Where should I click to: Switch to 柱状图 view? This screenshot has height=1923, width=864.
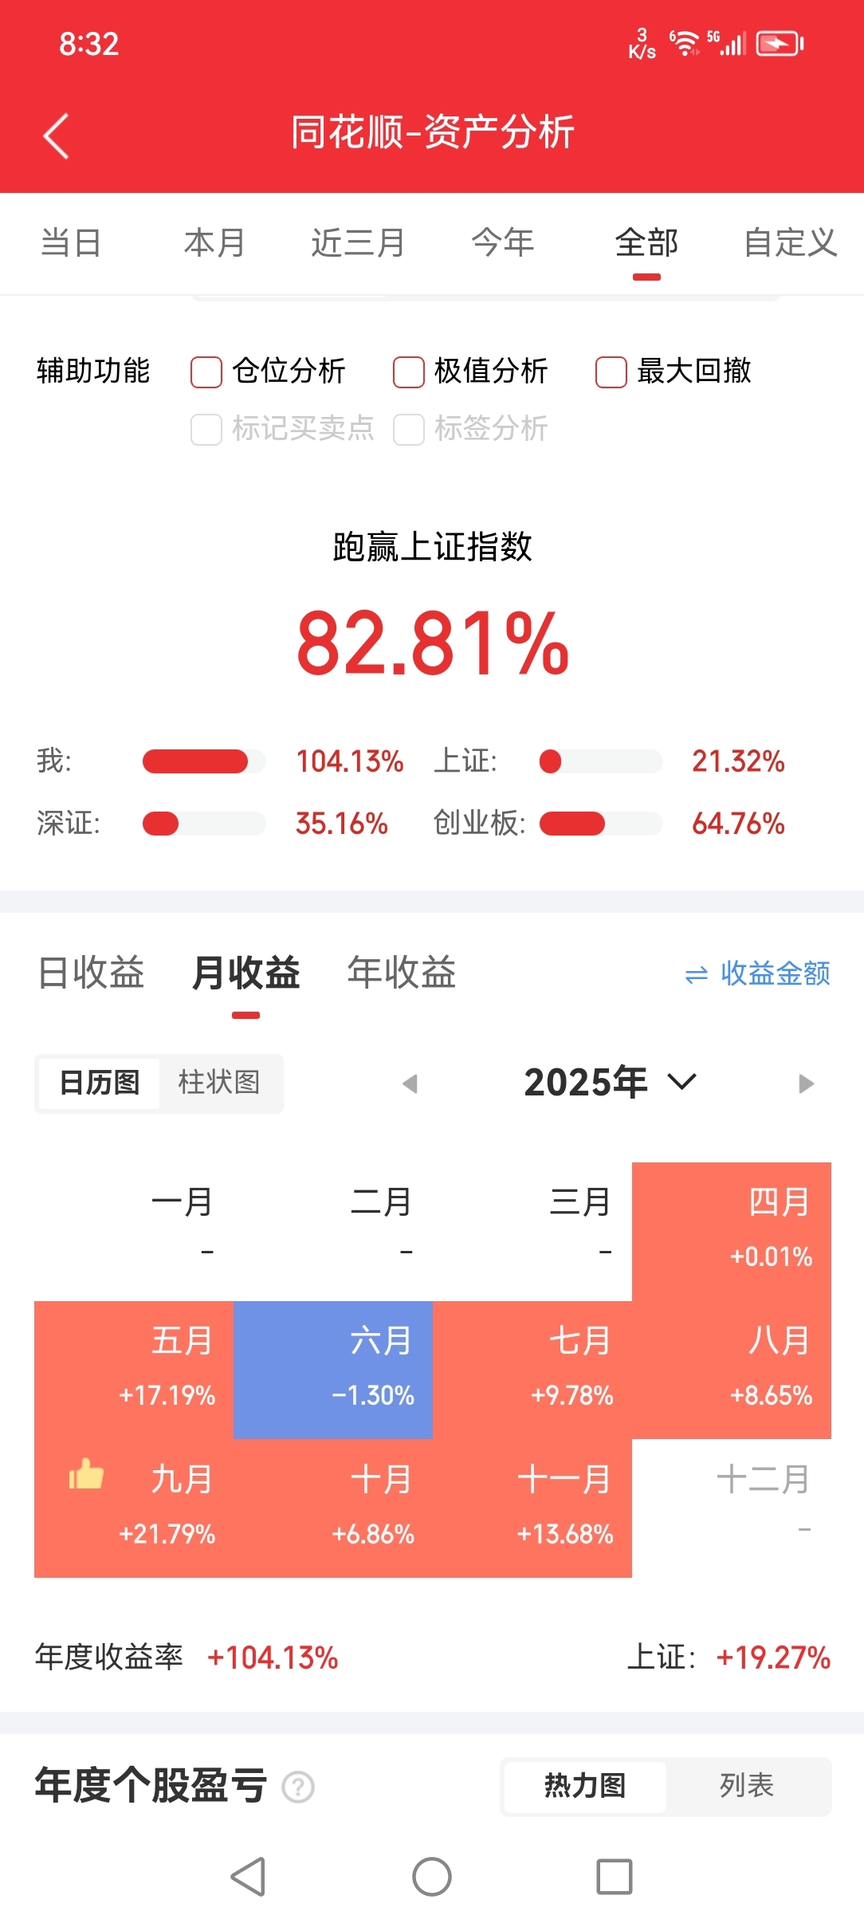point(219,1083)
